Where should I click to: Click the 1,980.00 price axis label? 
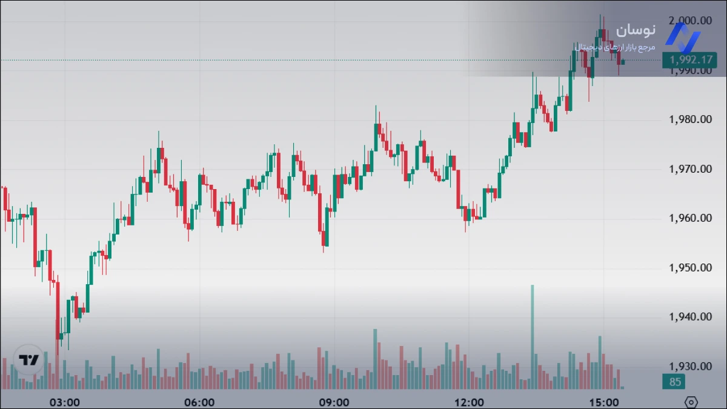pos(690,119)
